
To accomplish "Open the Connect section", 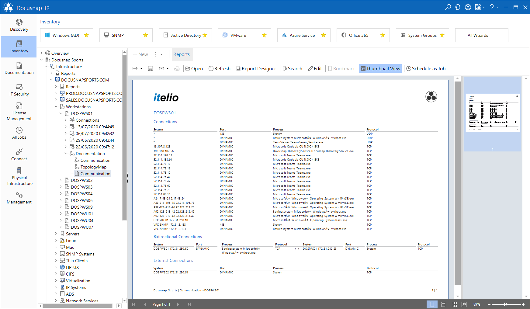I will pyautogui.click(x=19, y=155).
